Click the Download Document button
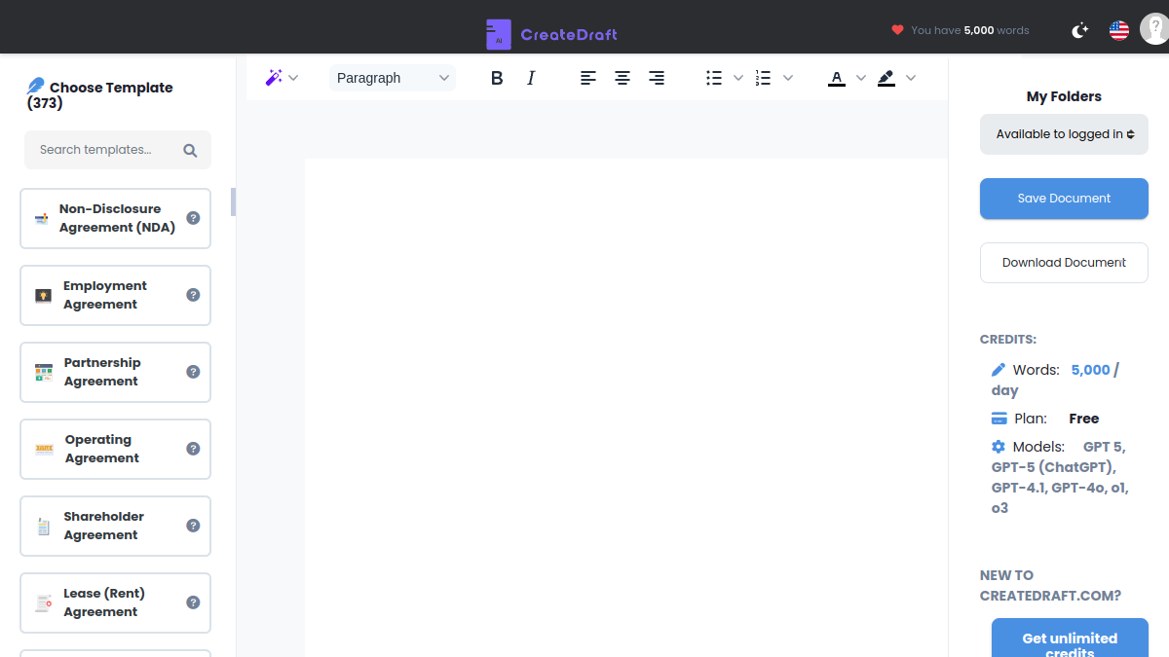This screenshot has height=657, width=1169. click(x=1064, y=263)
